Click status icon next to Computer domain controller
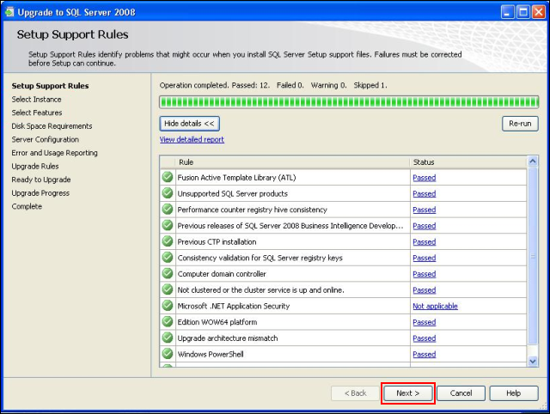Screen dimensions: 550x414 coord(168,274)
